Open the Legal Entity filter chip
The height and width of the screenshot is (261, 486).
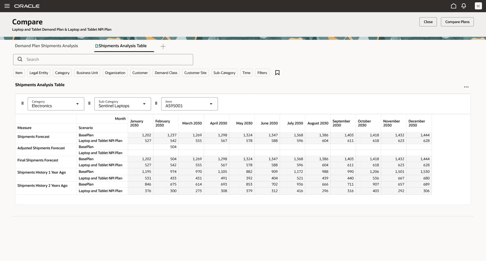click(x=39, y=73)
